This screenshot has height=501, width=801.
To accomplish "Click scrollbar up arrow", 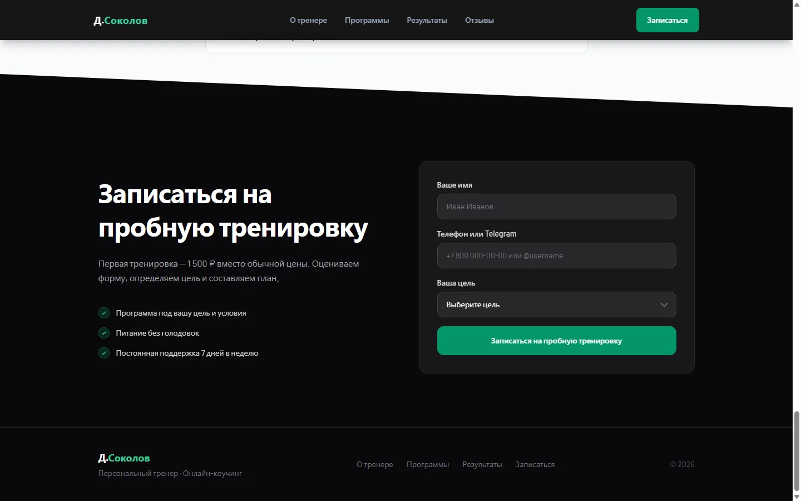I will point(797,3).
